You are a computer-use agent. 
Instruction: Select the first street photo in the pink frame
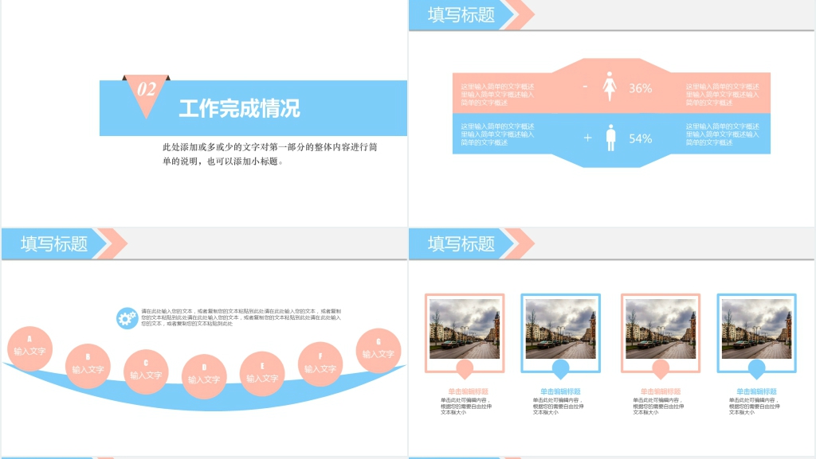465,329
